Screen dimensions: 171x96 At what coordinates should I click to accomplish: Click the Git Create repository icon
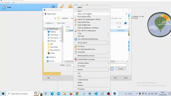click(76, 49)
